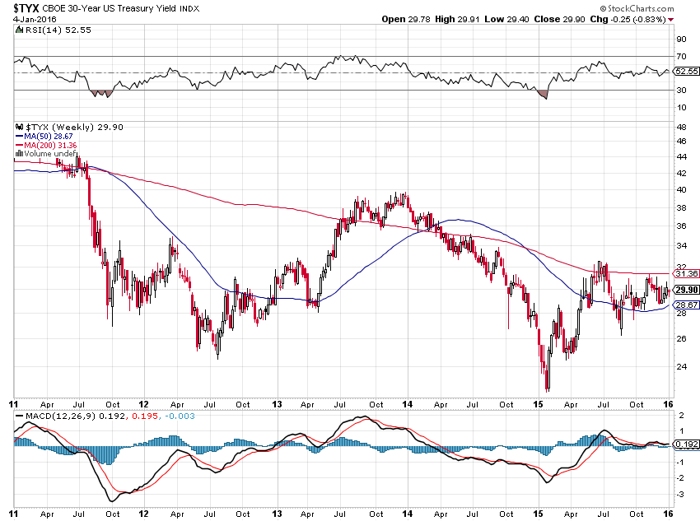Click the red down arrow after Chg
Viewport: 700px width, 521px height.
(x=670, y=19)
